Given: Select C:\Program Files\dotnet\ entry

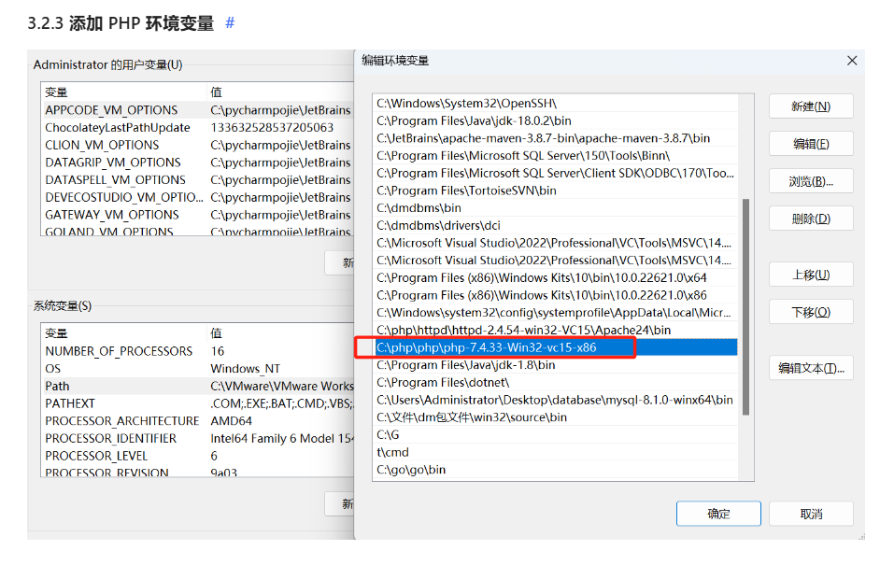Looking at the screenshot, I should pos(556,383).
